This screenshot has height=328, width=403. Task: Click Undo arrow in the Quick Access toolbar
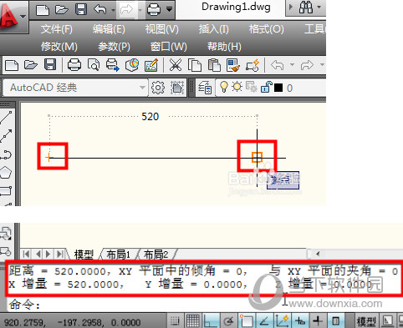click(x=100, y=10)
